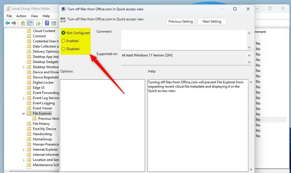Click the Local Group Policy Editor title icon

pos(8,9)
